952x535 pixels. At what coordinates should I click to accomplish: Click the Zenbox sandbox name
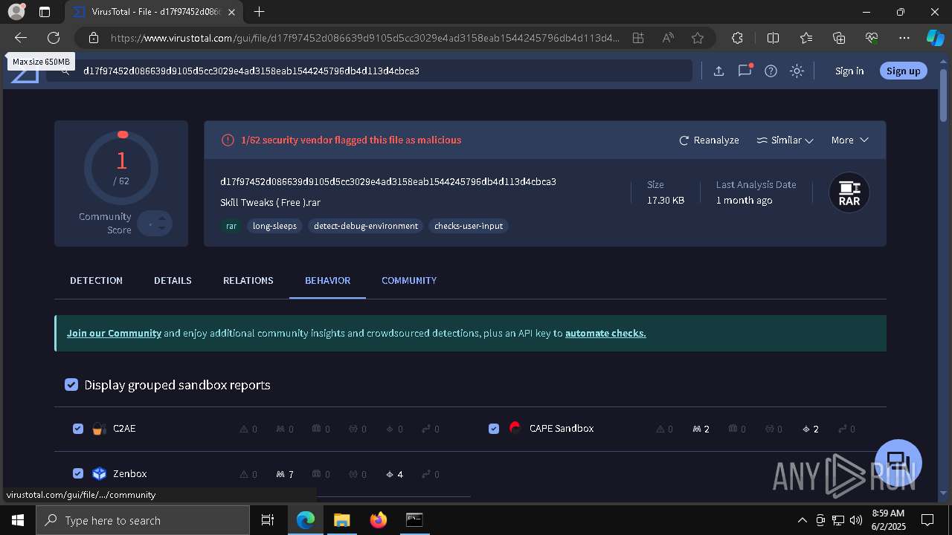tap(130, 473)
